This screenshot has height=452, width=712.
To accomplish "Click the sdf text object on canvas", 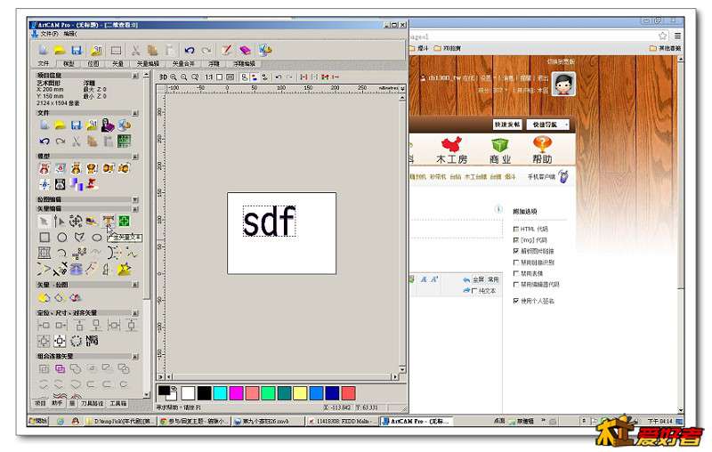I will 270,221.
